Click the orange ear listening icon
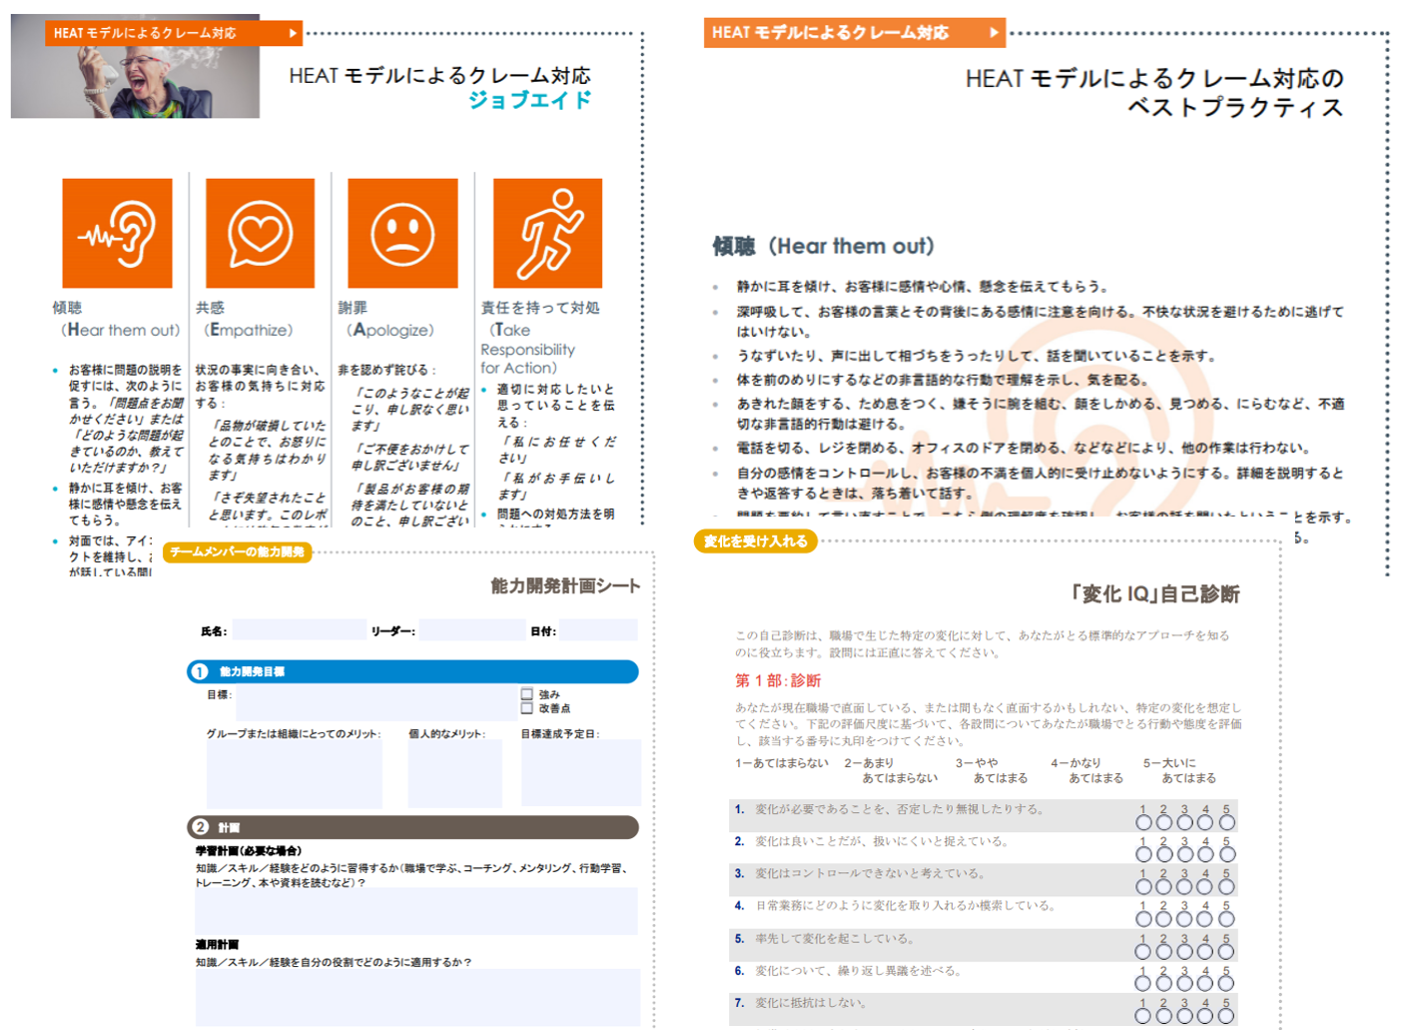This screenshot has height=1031, width=1413. point(117,234)
